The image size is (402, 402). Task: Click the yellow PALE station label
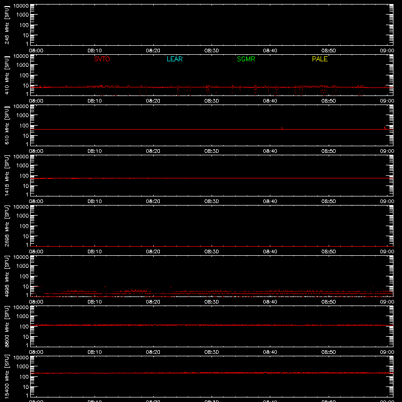(x=320, y=59)
